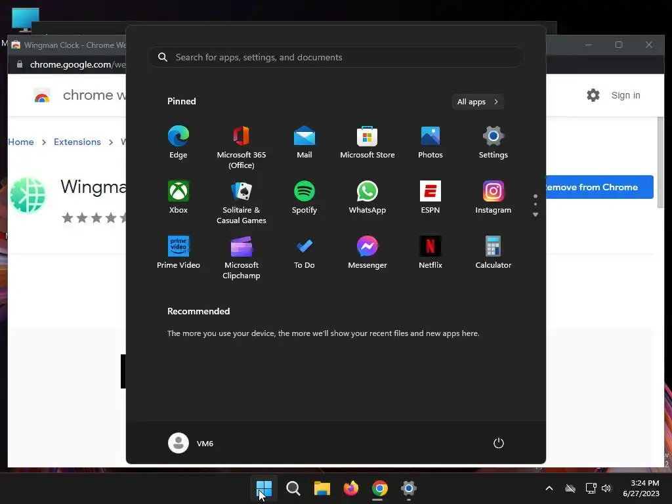
Task: Launch Spotify from the Start menu
Action: pos(304,198)
